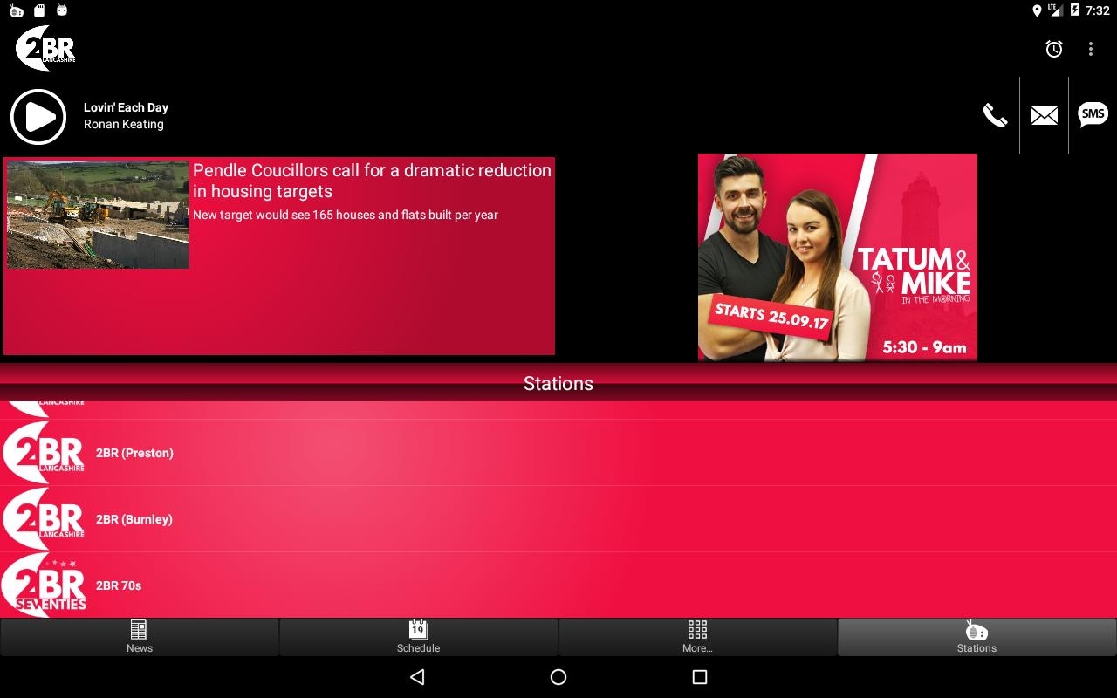Tap the 2BR Preston station logo
Screen dimensions: 1117x698
[44, 453]
